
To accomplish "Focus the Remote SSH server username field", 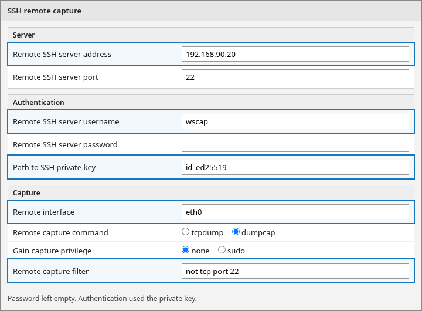I will (295, 121).
